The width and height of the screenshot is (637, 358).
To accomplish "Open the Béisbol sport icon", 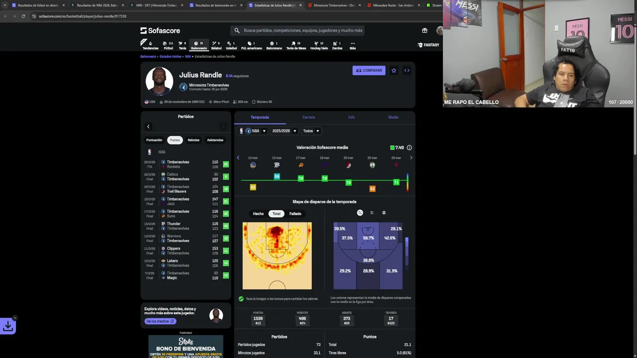I will click(x=216, y=45).
